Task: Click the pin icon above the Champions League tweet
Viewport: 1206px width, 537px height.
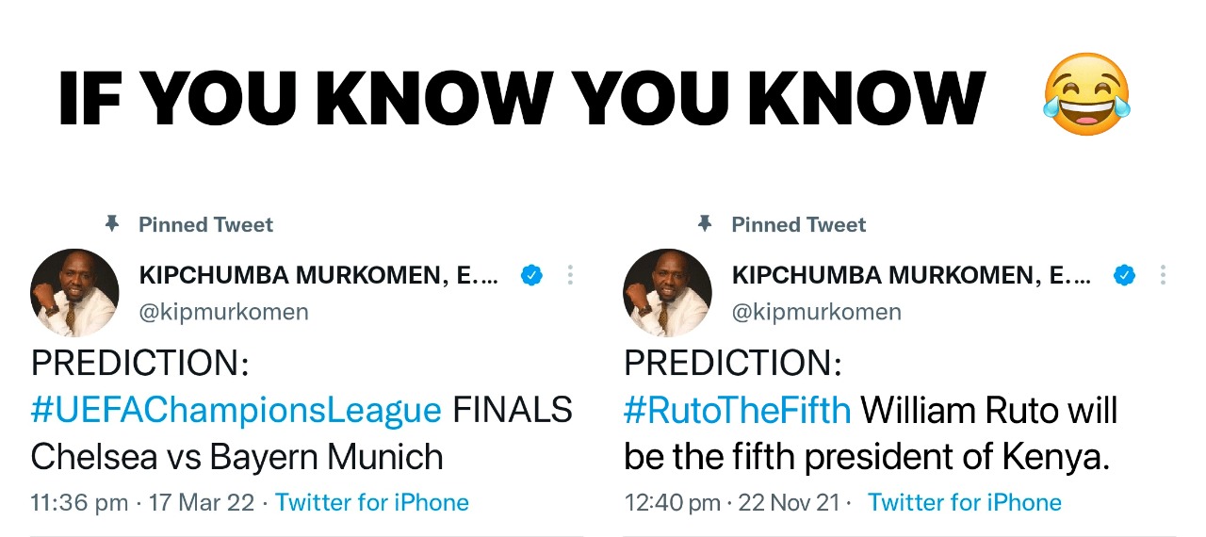Action: [x=112, y=224]
